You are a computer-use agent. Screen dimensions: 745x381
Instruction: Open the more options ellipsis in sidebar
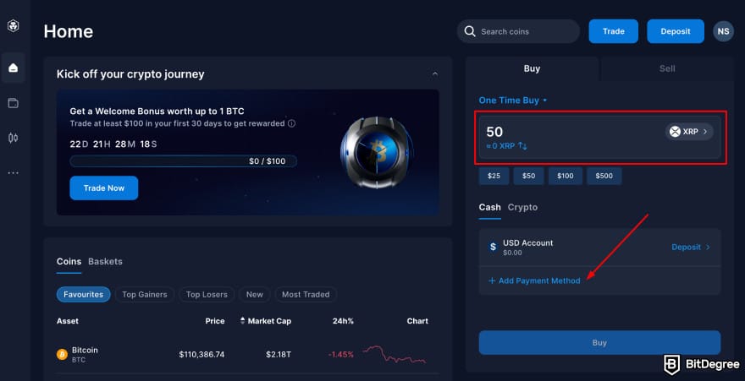click(14, 173)
